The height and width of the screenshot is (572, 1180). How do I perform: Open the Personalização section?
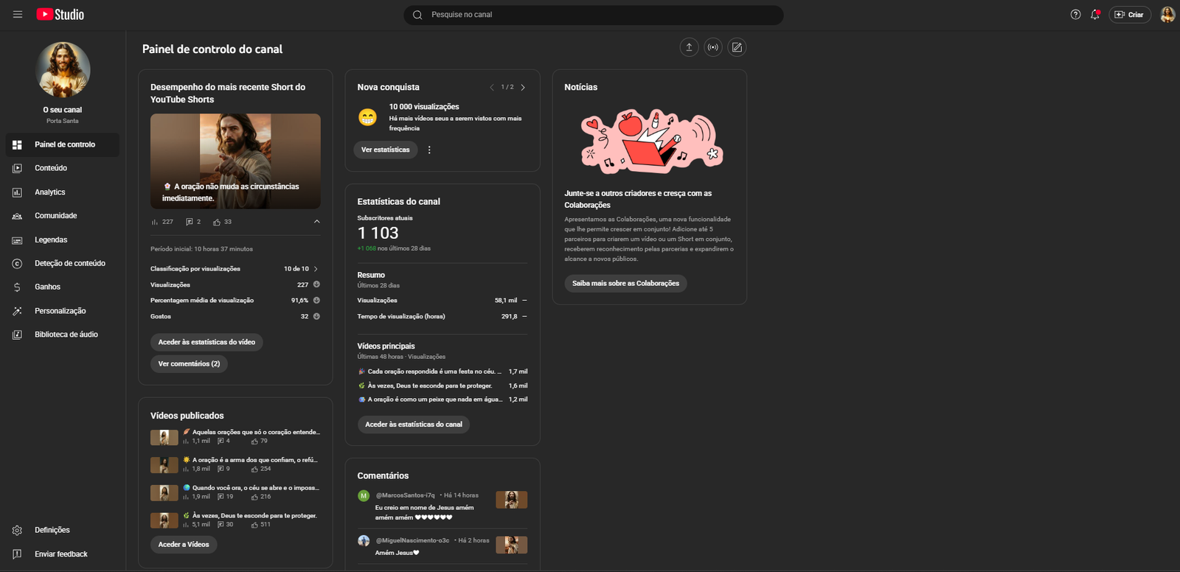(x=63, y=311)
